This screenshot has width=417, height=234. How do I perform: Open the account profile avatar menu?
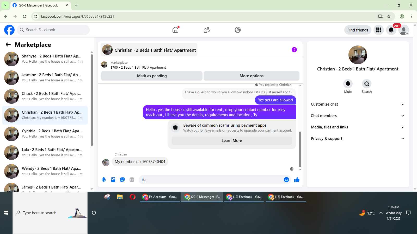tap(404, 30)
